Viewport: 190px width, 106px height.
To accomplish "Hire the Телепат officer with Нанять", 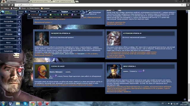I will [68, 72].
